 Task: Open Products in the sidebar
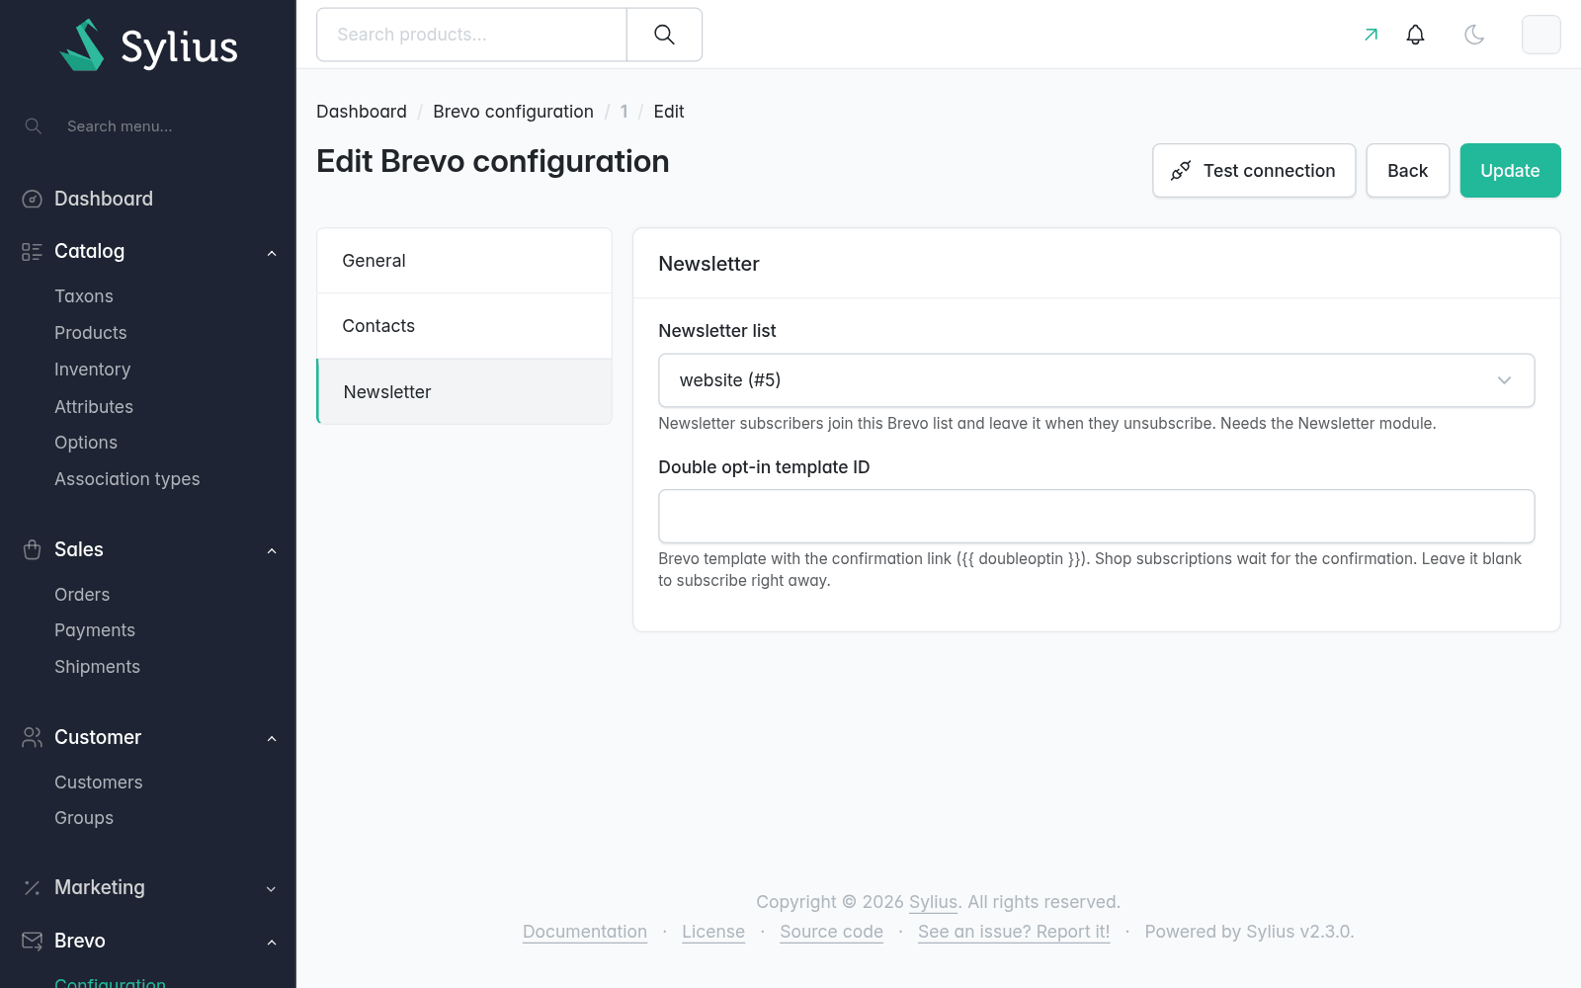coord(91,333)
